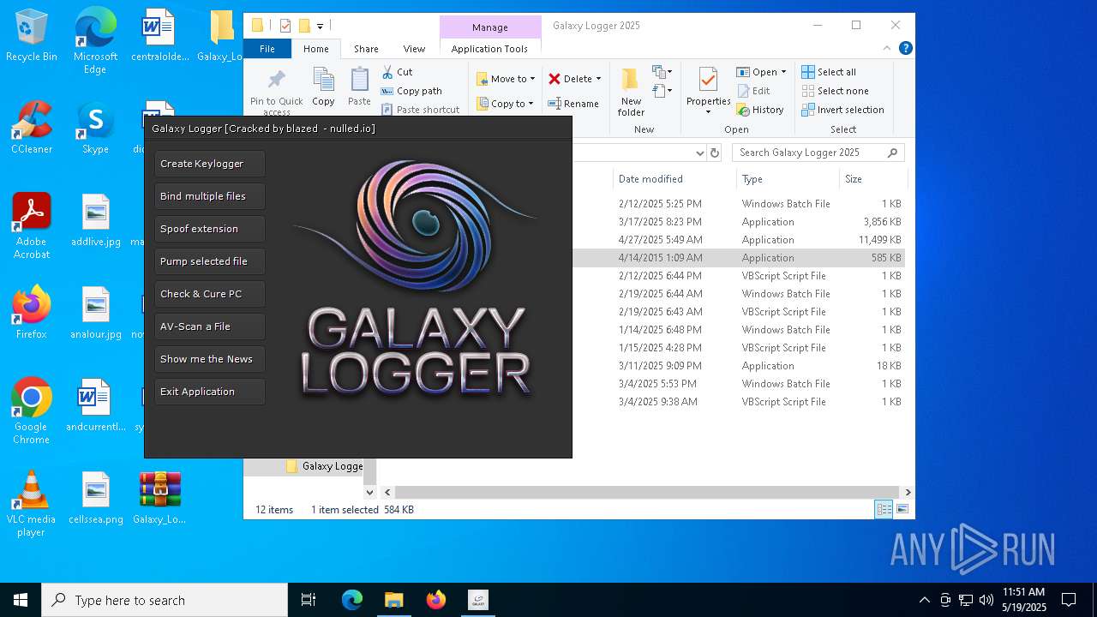Click Invert selection in ribbon
The width and height of the screenshot is (1097, 617).
842,110
